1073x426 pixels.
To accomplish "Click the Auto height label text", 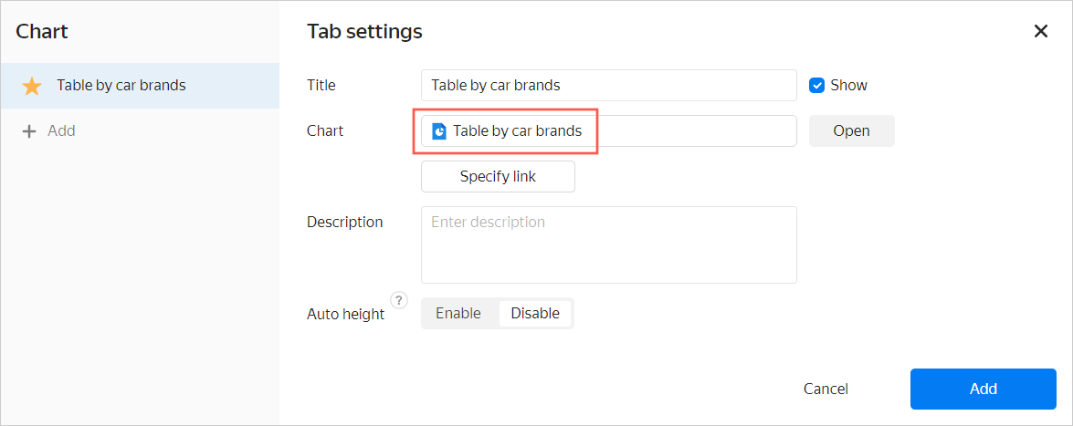I will (345, 315).
